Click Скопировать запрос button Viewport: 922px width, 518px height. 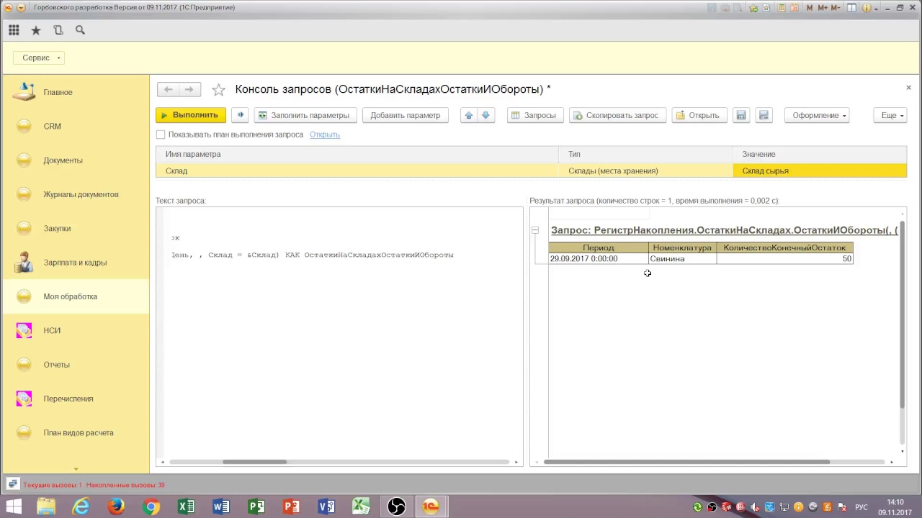coord(617,115)
